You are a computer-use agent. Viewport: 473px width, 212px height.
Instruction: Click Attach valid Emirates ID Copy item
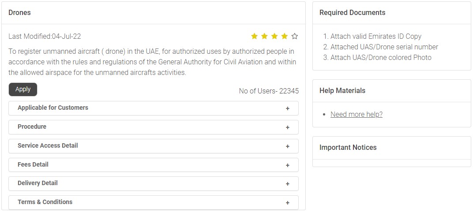(376, 37)
